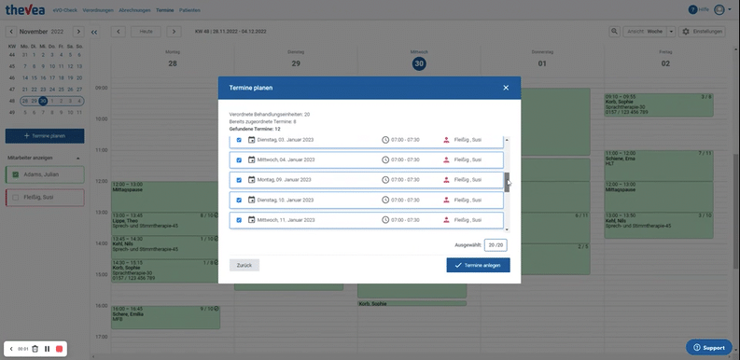The image size is (740, 360).
Task: Open the Verordnungen section
Action: tap(98, 10)
